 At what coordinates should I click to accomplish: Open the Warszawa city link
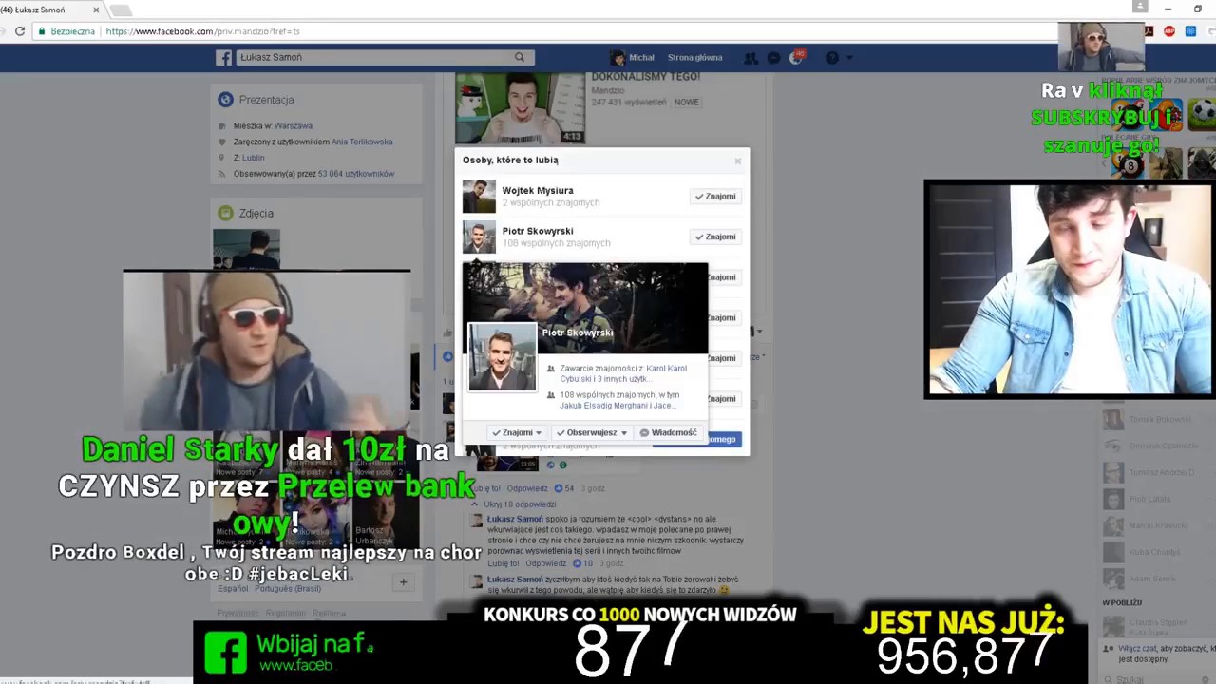294,125
